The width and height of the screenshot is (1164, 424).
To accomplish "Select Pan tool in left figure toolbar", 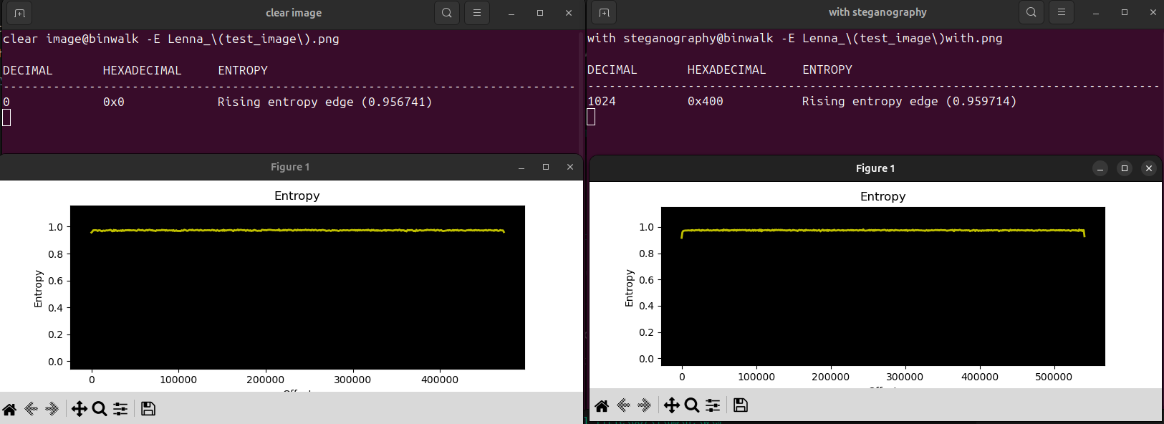I will pos(80,409).
